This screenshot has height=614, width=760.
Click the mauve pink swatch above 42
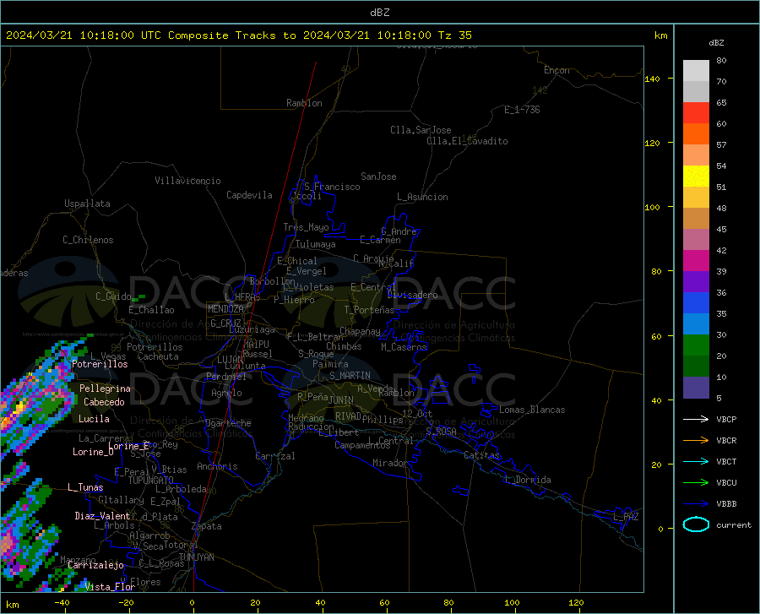696,240
